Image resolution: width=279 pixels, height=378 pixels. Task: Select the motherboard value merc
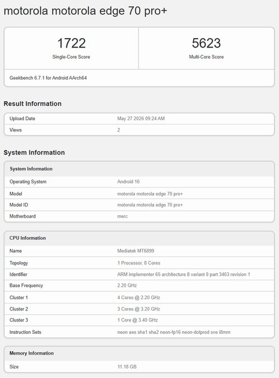click(x=122, y=216)
